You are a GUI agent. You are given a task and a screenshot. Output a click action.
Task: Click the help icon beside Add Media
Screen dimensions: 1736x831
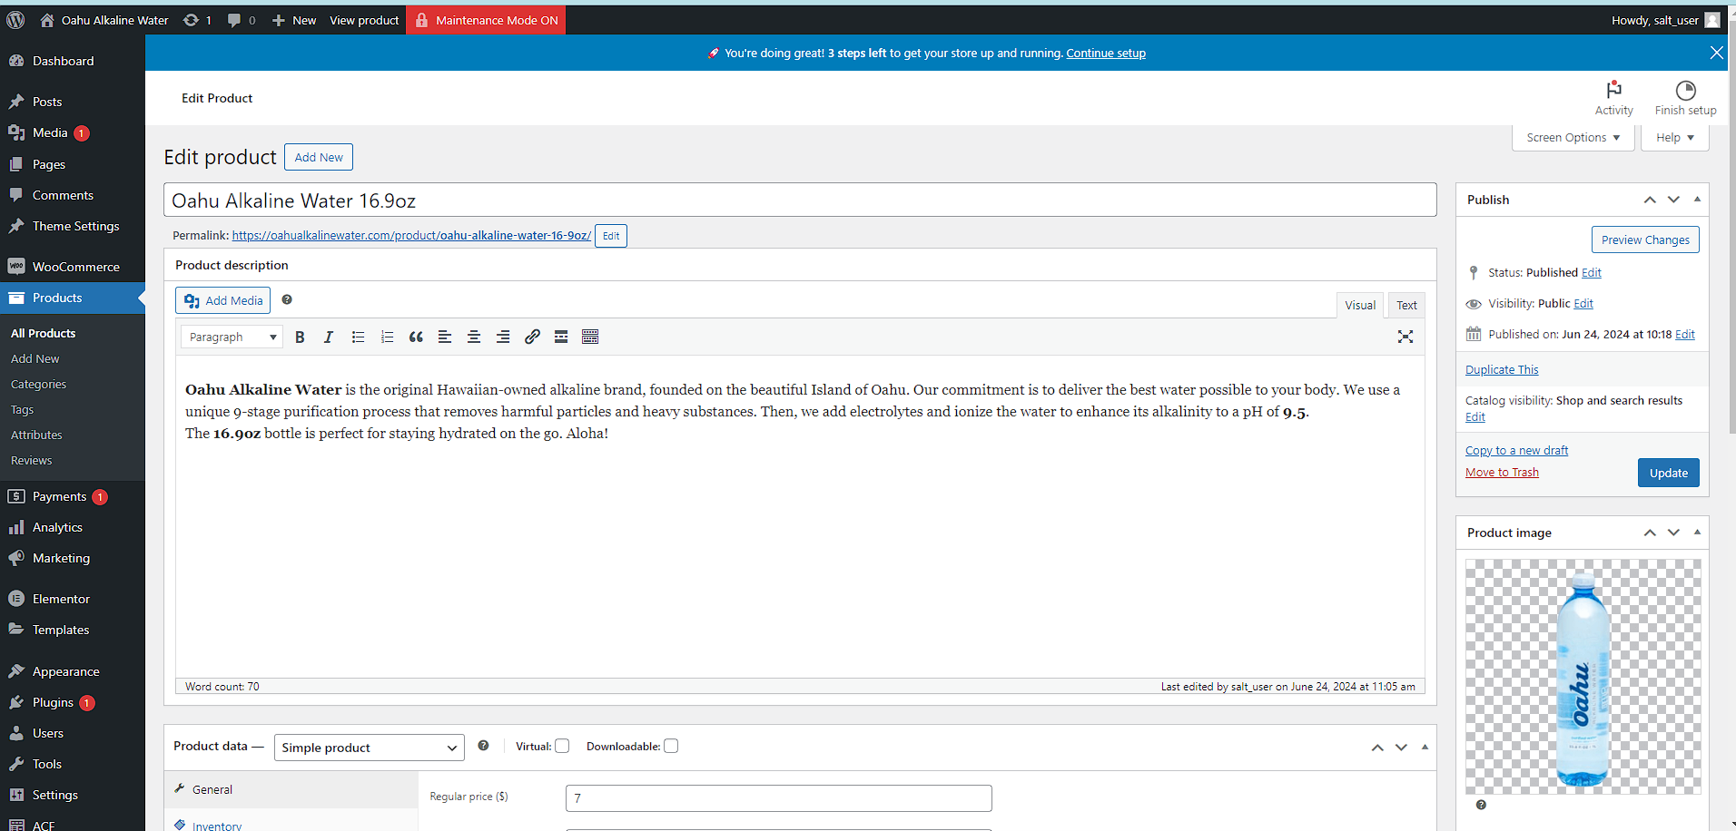pyautogui.click(x=287, y=299)
